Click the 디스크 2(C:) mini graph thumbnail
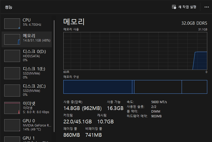The image size is (212, 142). [x=12, y=91]
